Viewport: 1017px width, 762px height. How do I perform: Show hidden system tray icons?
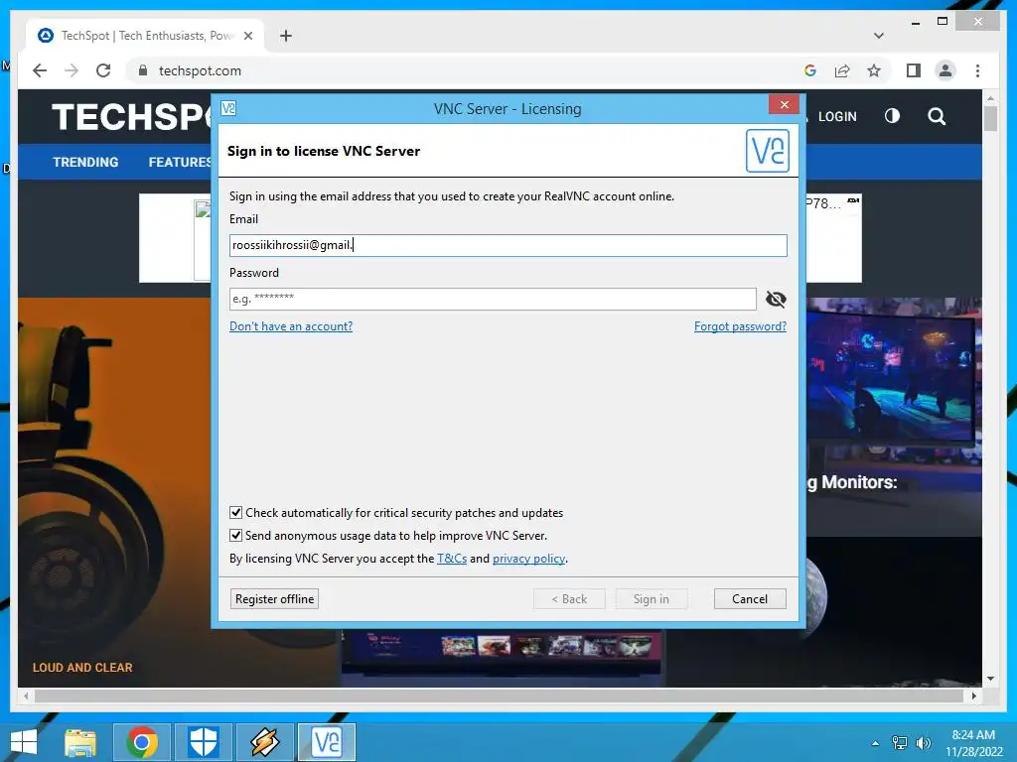point(876,742)
